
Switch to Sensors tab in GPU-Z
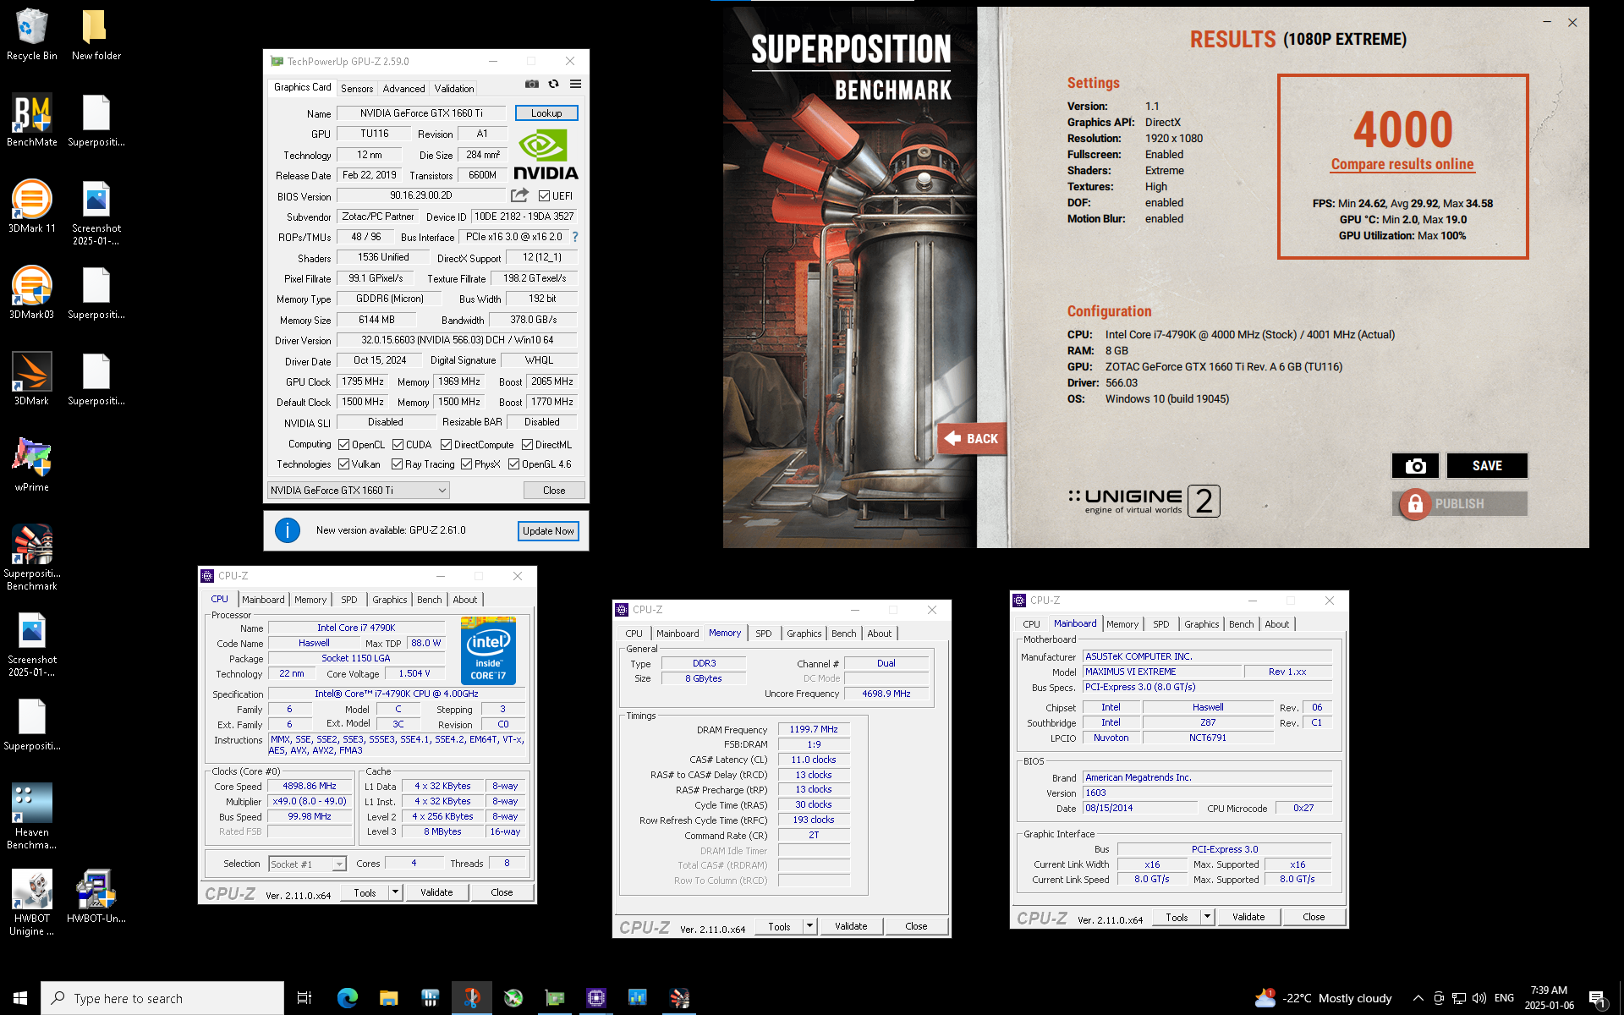357,88
